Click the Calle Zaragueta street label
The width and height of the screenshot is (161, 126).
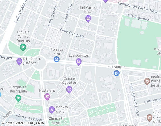click(72, 33)
